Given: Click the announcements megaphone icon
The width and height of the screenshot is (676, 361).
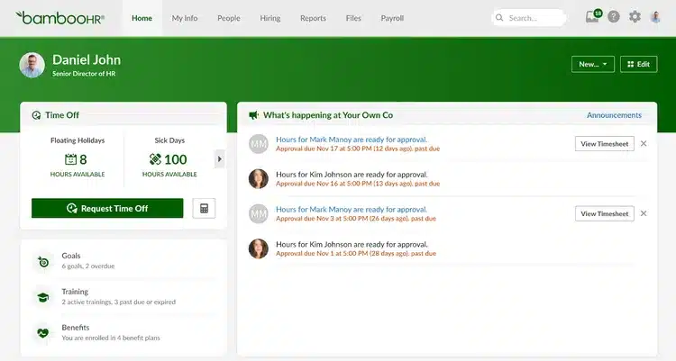Looking at the screenshot, I should click(x=253, y=115).
